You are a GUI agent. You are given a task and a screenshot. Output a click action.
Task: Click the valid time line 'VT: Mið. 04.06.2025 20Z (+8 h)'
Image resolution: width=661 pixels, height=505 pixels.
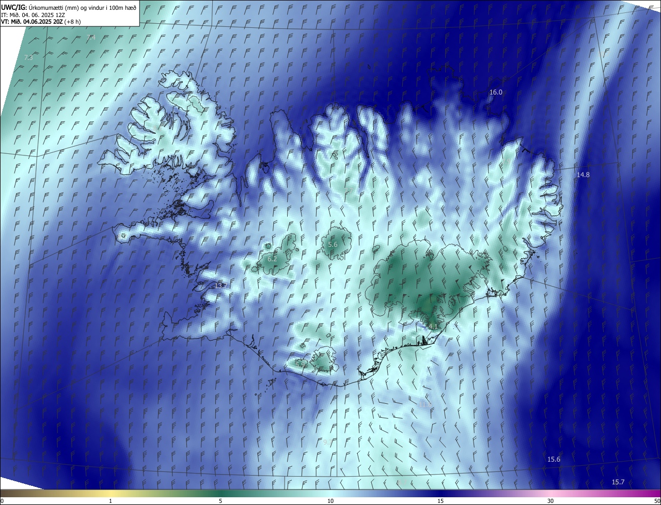(41, 22)
